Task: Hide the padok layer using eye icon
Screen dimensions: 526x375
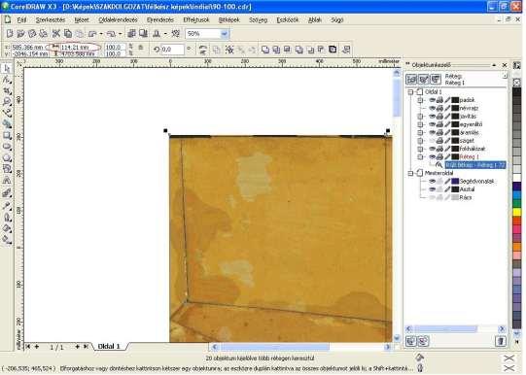Action: point(432,100)
